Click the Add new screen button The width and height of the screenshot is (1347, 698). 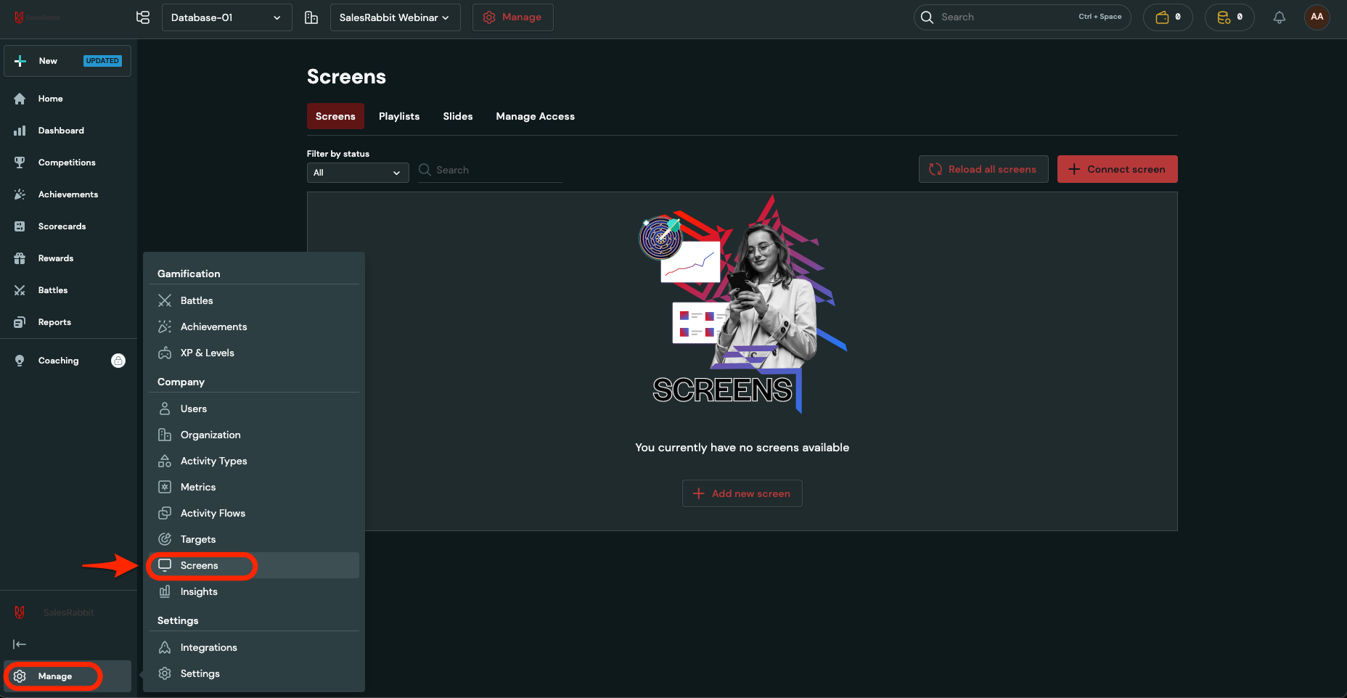tap(742, 493)
